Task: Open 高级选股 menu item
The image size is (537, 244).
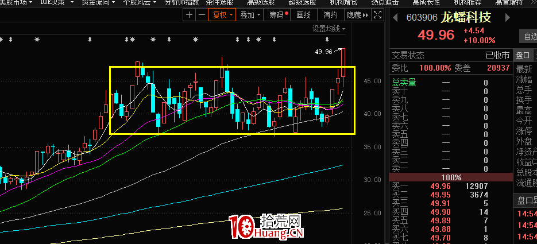Action: [261, 3]
